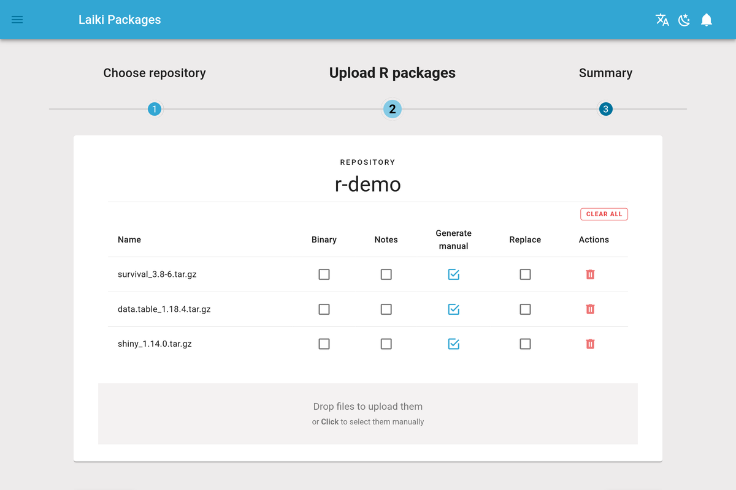Check Replace for shiny_1.14.0.tar.gz
Viewport: 736px width, 490px height.
point(525,344)
